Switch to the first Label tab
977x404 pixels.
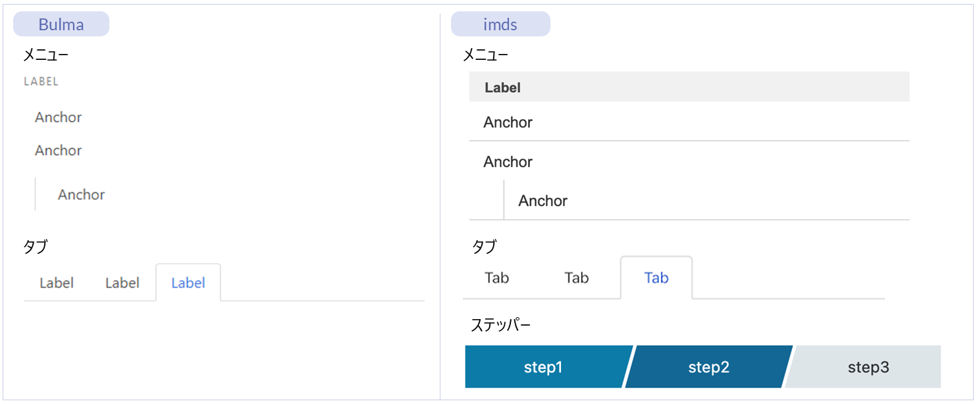coord(57,283)
